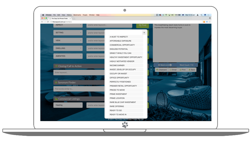This screenshot has width=252, height=145.
Task: Open the Chrome menu in menu bar
Action: pyautogui.click(x=49, y=15)
